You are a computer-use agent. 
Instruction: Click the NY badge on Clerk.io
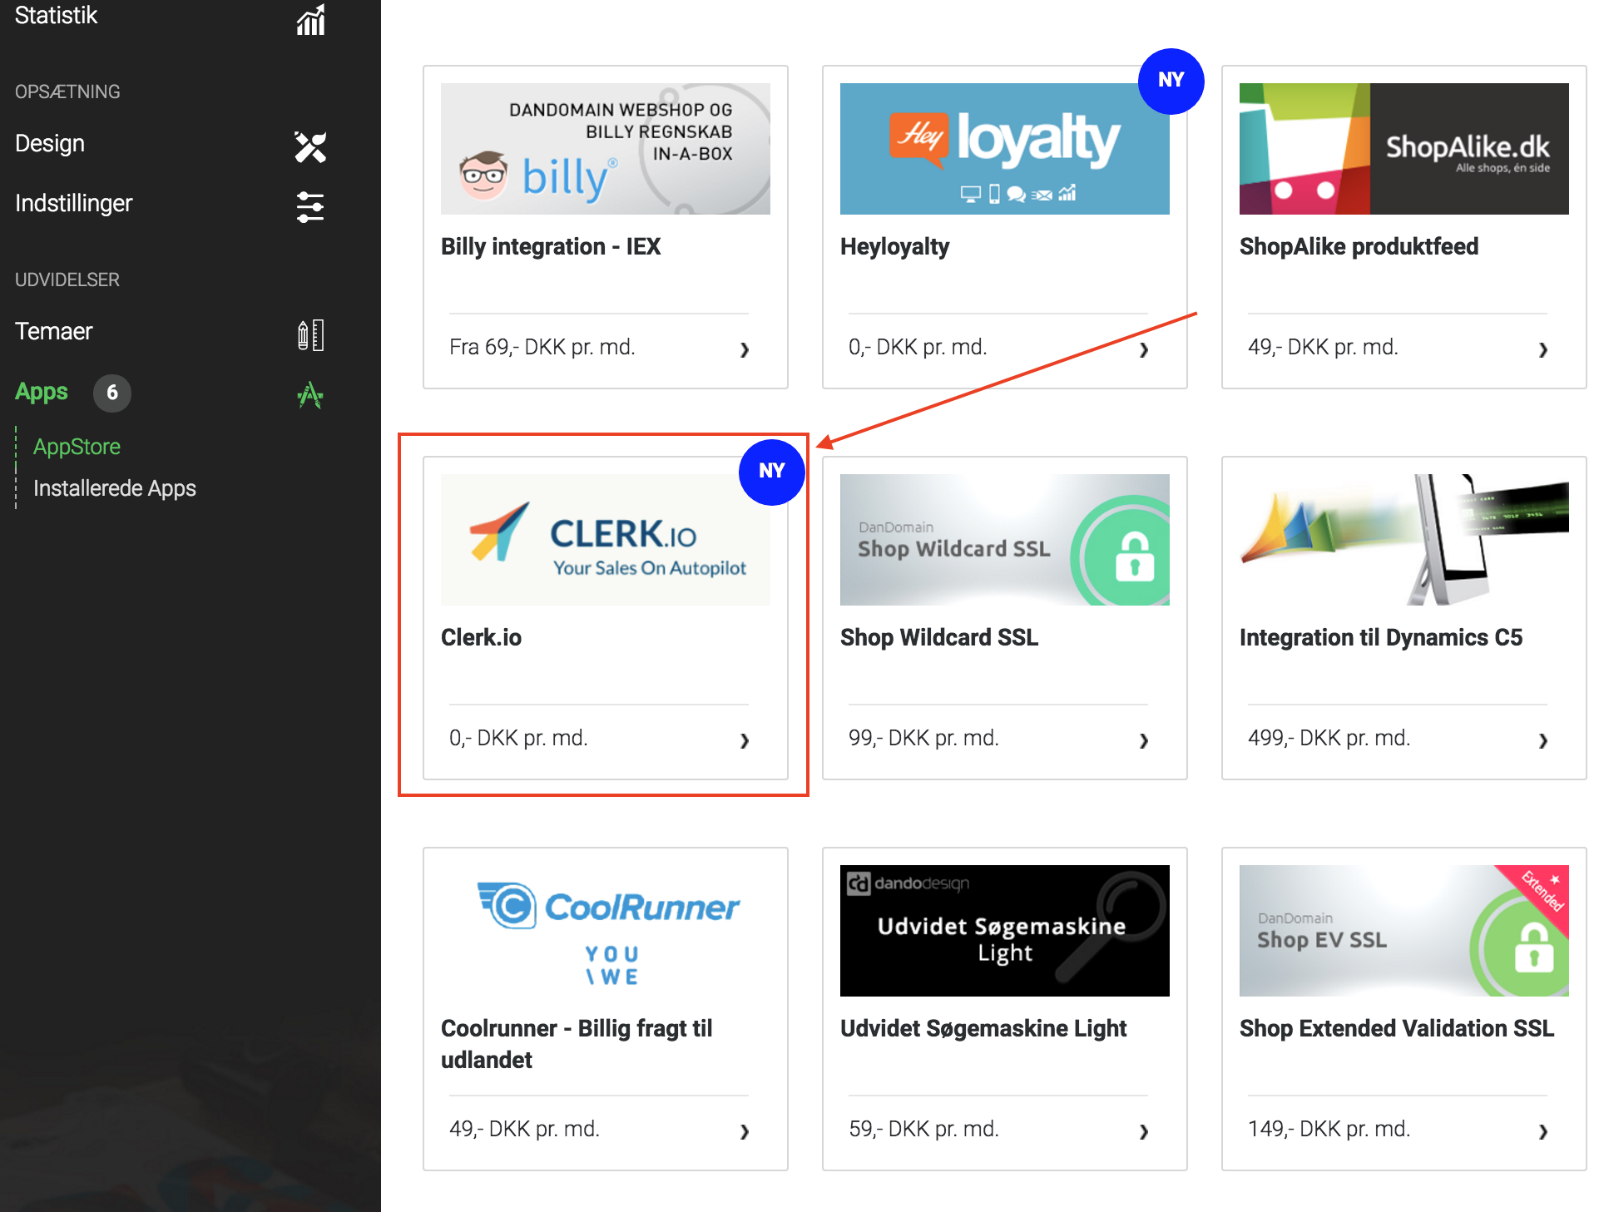pyautogui.click(x=771, y=472)
